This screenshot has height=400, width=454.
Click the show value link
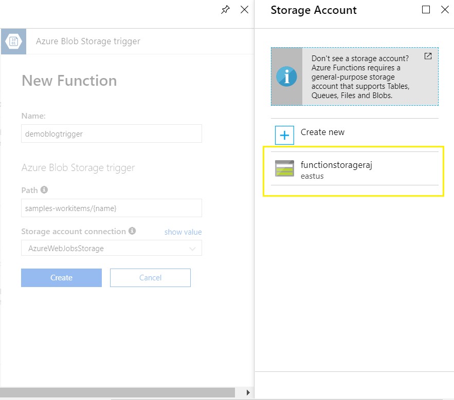(183, 232)
